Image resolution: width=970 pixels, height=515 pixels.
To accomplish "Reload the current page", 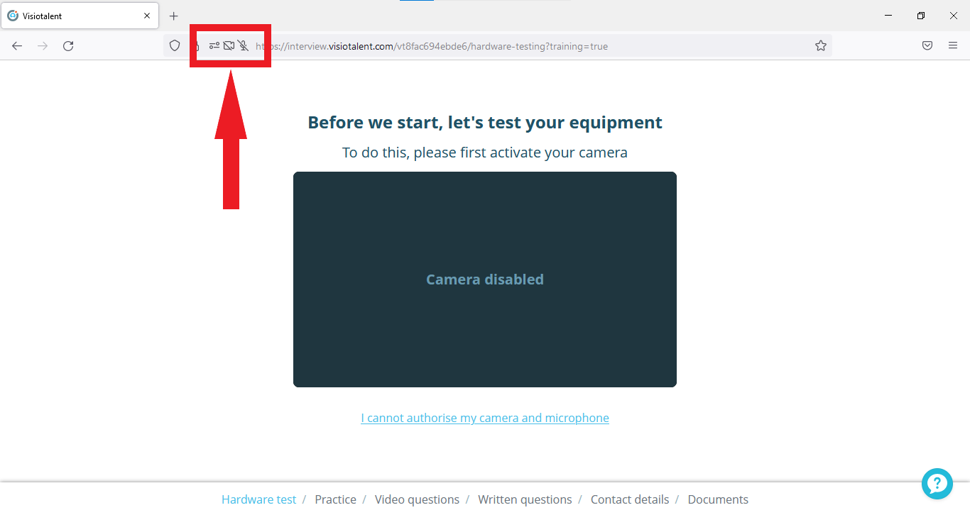I will pyautogui.click(x=68, y=46).
